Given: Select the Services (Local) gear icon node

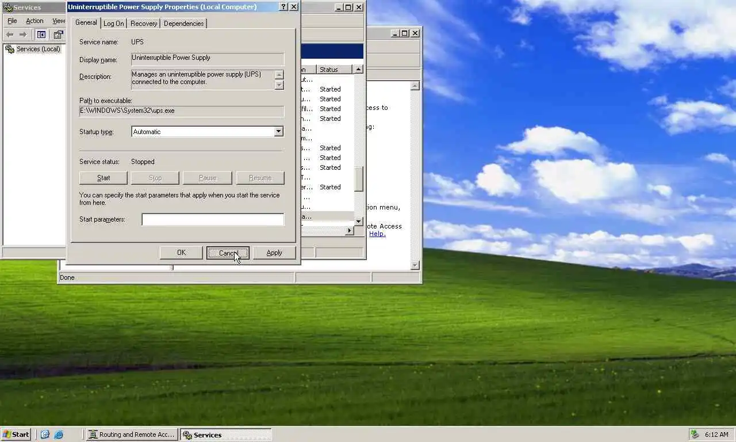Looking at the screenshot, I should (x=10, y=49).
